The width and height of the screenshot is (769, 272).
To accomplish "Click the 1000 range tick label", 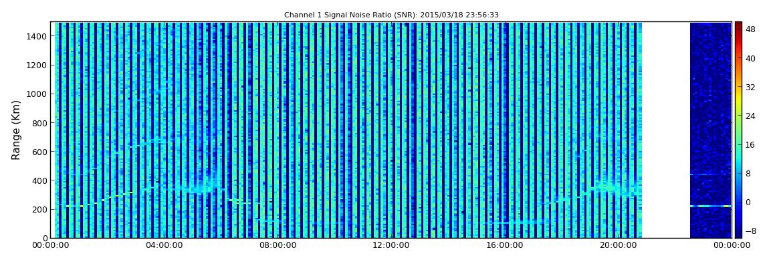I will tap(37, 94).
